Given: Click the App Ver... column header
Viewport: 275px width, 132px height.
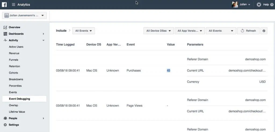Looking at the screenshot, I should click(114, 45).
